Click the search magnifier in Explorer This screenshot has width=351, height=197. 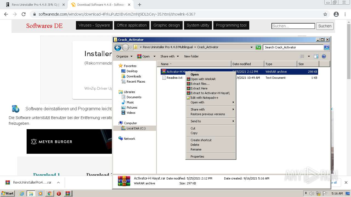click(x=326, y=47)
